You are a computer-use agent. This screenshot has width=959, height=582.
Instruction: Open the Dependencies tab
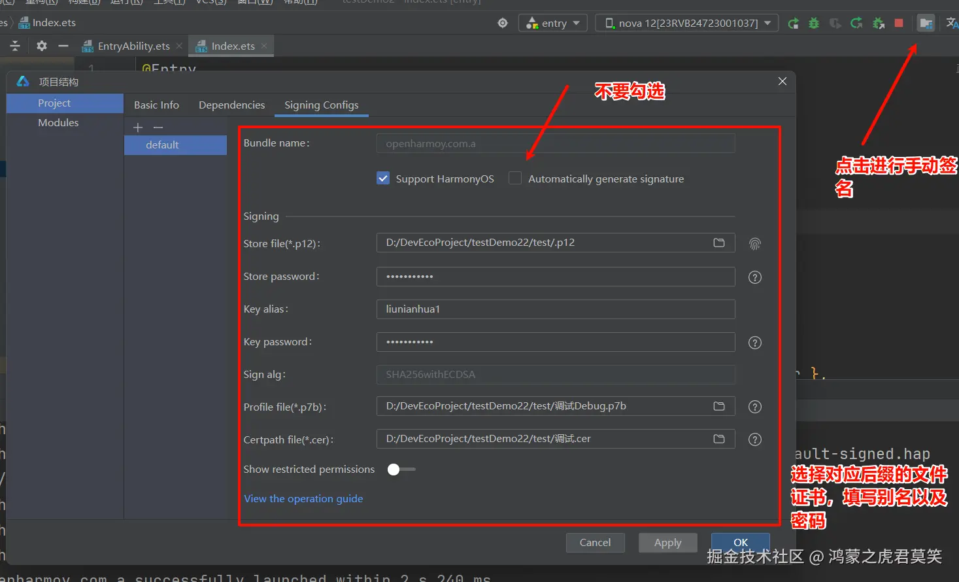point(231,105)
